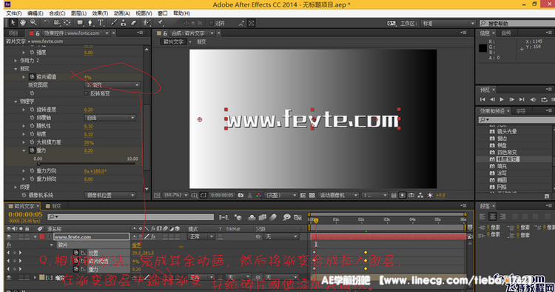Click the 重力 slider track
Screen dimensions: 555x292
click(x=87, y=164)
